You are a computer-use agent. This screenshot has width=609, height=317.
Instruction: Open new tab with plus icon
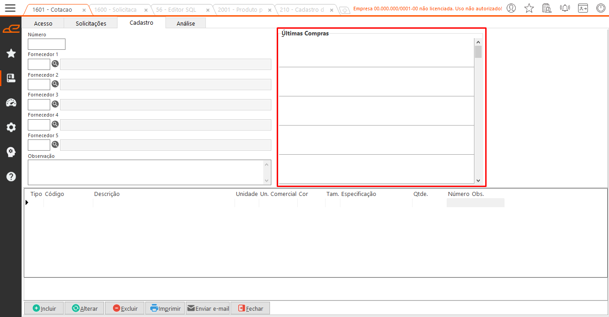click(344, 10)
